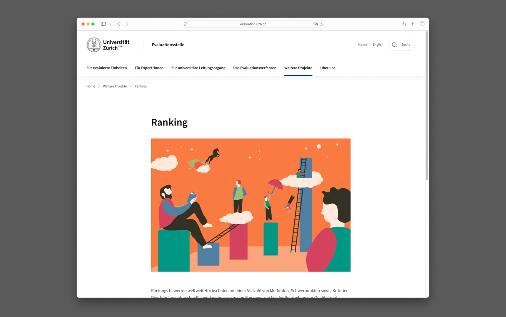The height and width of the screenshot is (317, 506).
Task: Go back using the browser back arrow
Action: click(x=119, y=24)
